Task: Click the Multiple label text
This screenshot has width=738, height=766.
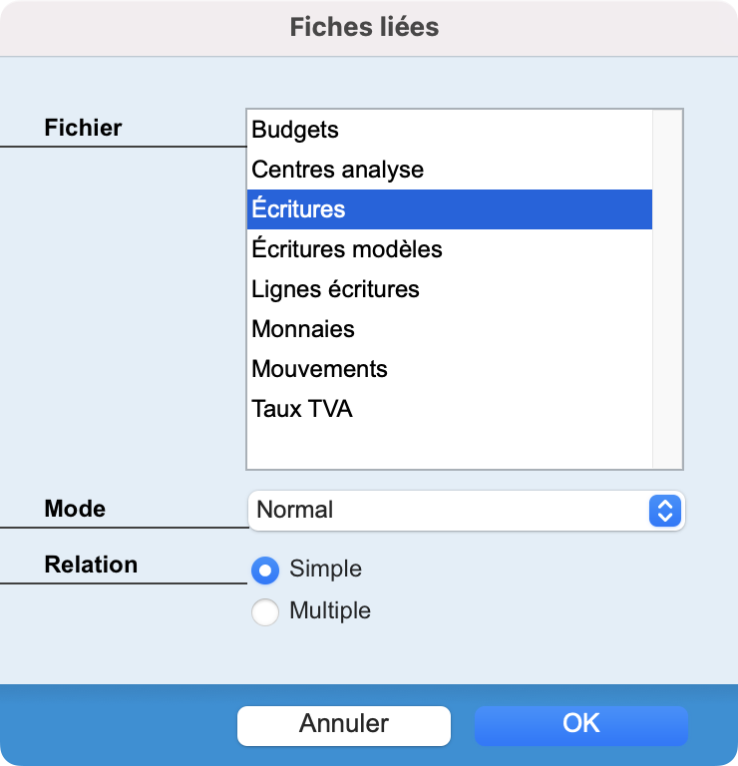Action: [330, 610]
